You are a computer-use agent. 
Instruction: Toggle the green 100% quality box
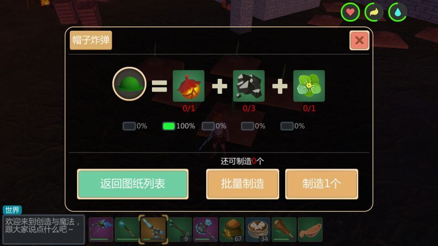(169, 126)
